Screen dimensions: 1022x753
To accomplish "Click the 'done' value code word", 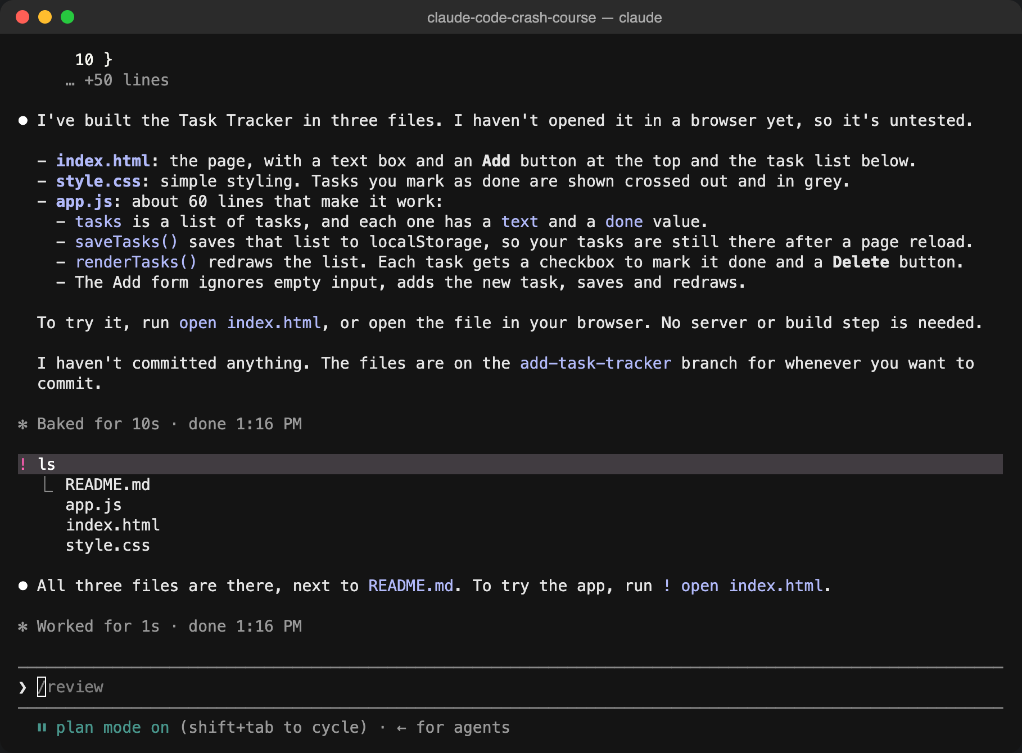I will (624, 221).
